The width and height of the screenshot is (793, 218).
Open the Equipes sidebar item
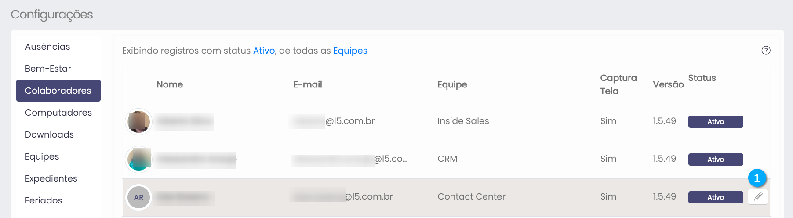(42, 156)
